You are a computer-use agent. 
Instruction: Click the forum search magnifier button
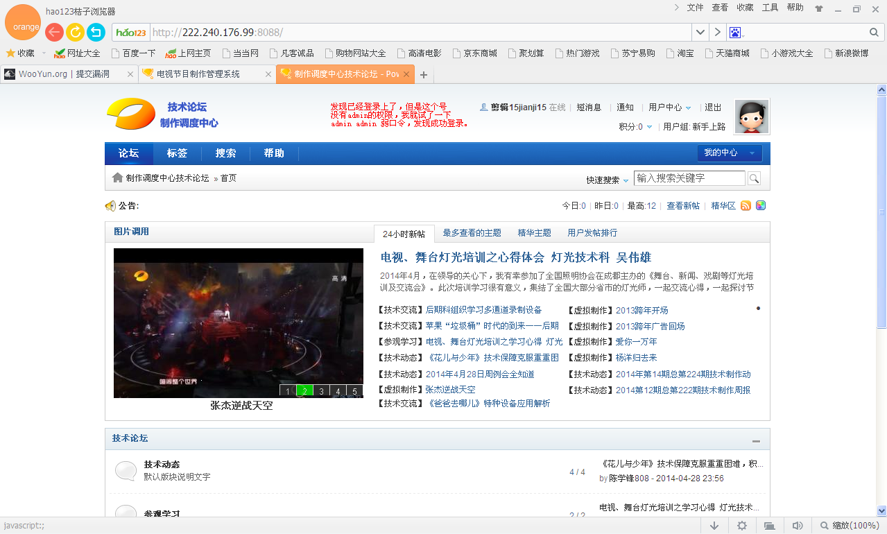pyautogui.click(x=754, y=178)
